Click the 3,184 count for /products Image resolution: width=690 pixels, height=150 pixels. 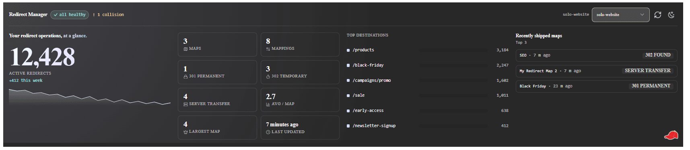[503, 50]
